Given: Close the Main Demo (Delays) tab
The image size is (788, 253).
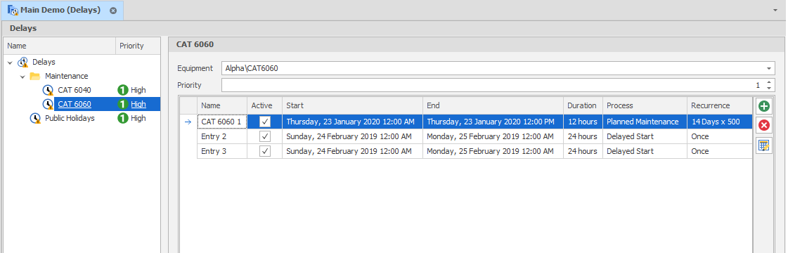Looking at the screenshot, I should click(x=113, y=10).
